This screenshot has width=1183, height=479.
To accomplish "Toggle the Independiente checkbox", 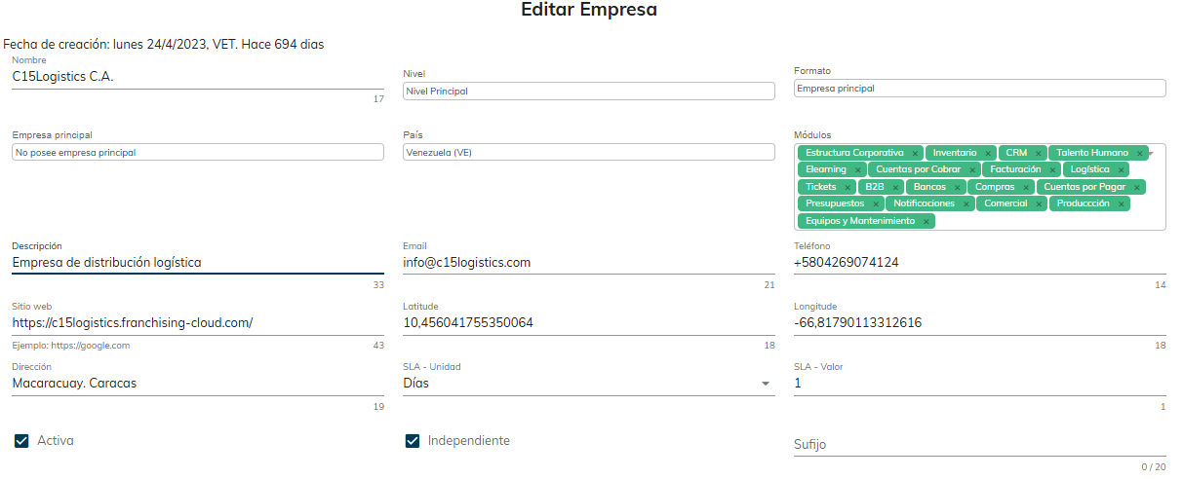I will pos(413,441).
